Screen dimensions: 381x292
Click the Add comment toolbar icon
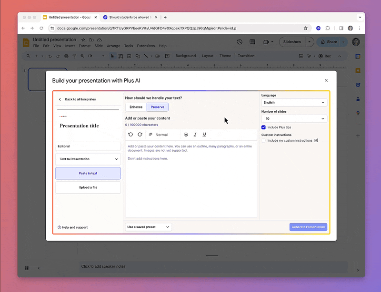pyautogui.click(x=167, y=56)
